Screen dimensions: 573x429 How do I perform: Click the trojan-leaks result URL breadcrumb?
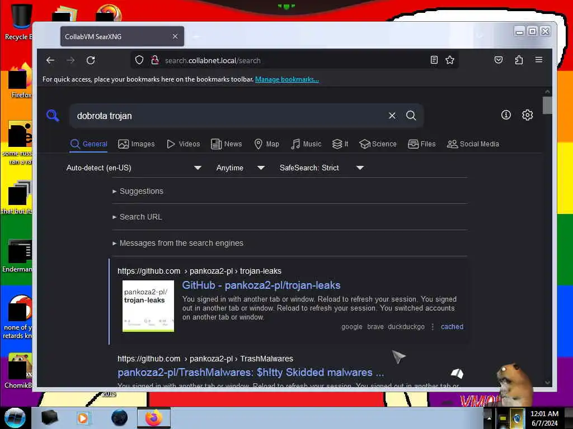tap(199, 271)
